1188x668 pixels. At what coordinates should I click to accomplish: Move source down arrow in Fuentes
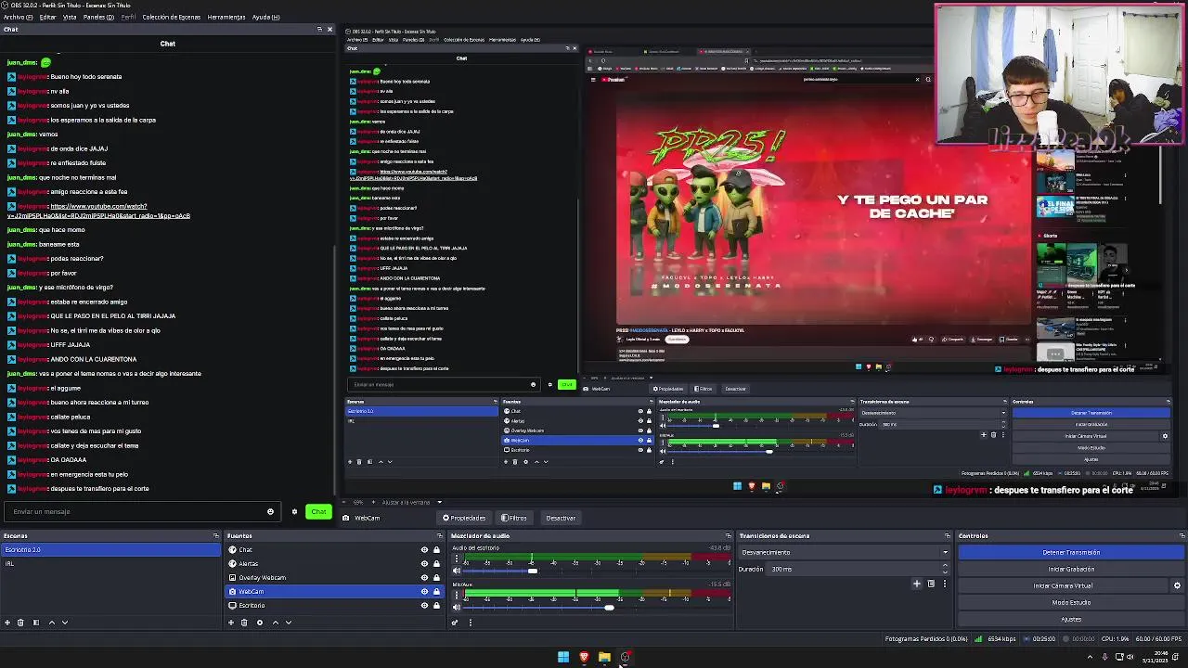[288, 623]
